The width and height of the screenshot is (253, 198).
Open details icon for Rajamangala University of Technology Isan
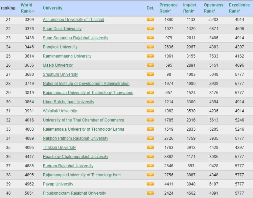point(150,175)
